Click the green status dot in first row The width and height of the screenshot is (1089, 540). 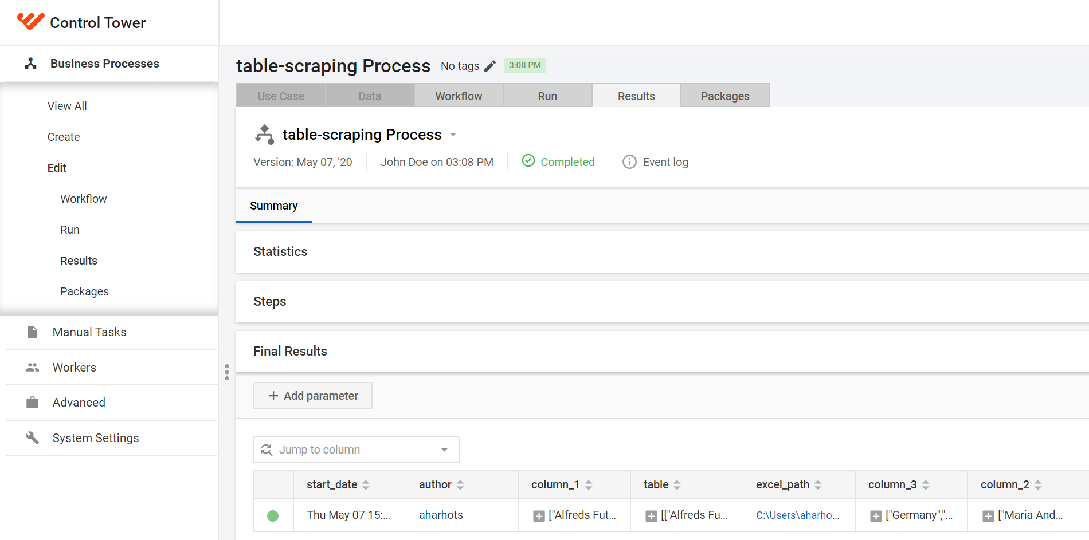pos(273,516)
